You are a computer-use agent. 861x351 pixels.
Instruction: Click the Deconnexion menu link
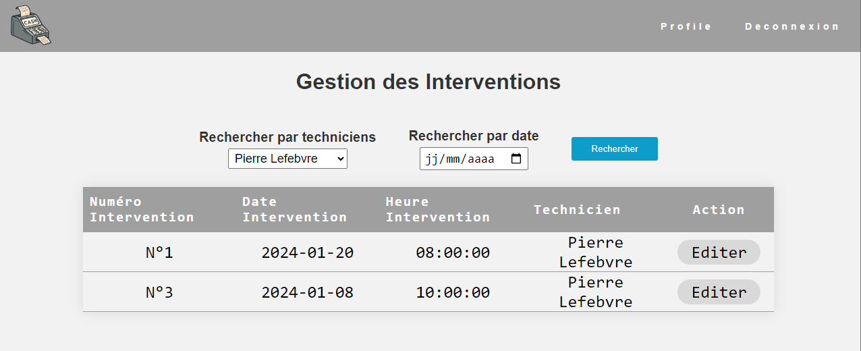[x=791, y=26]
